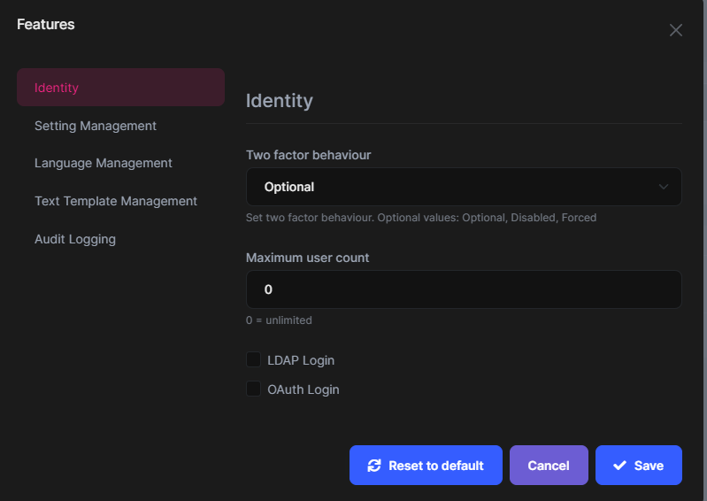Switch to the Setting Management tab
The width and height of the screenshot is (707, 501).
point(96,126)
